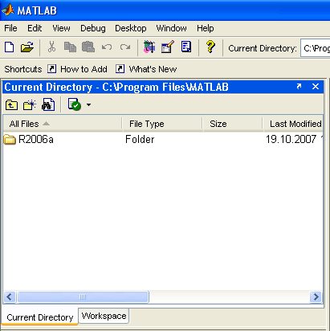Expand the directory reports dropdown arrow
The image size is (330, 331).
pos(88,105)
